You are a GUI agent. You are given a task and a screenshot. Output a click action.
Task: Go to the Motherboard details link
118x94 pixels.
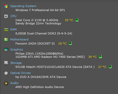pos(19,39)
